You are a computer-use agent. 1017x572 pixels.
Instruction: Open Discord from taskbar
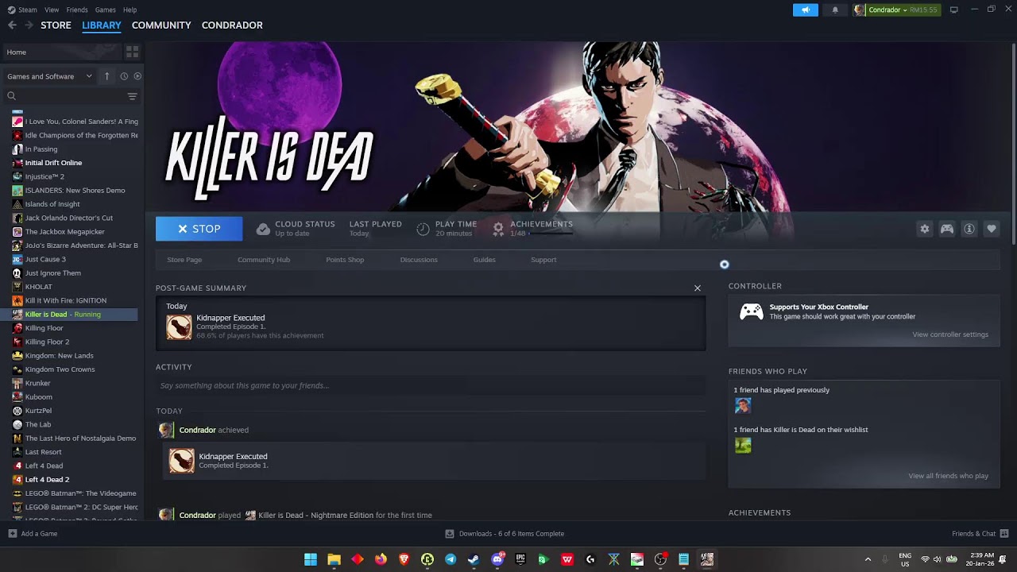click(497, 559)
